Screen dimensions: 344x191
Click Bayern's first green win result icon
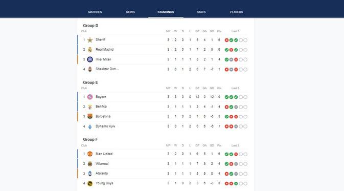point(226,97)
